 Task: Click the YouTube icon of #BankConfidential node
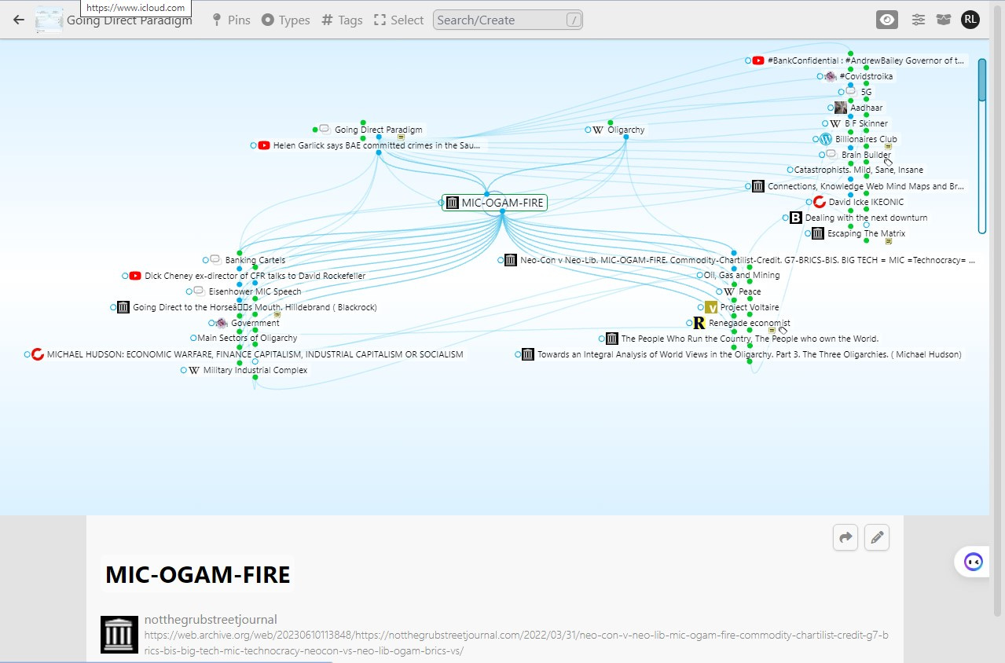(x=758, y=60)
